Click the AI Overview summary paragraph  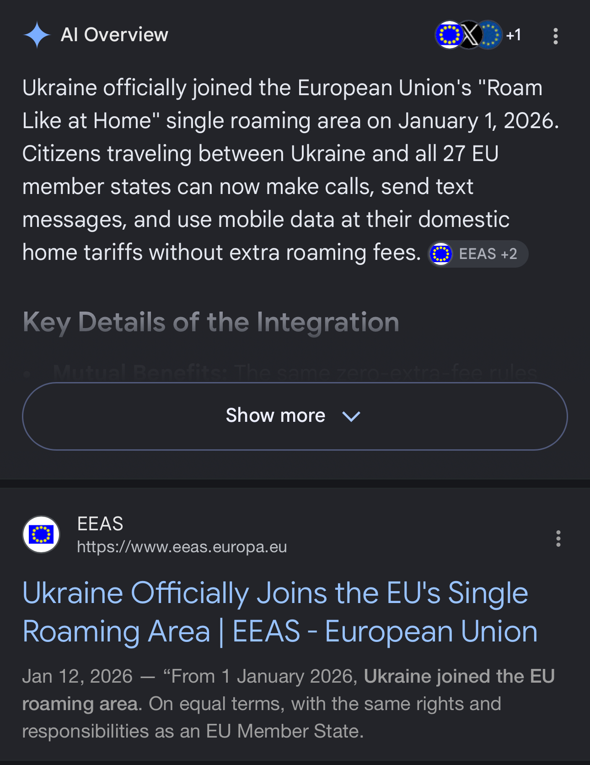pos(291,170)
